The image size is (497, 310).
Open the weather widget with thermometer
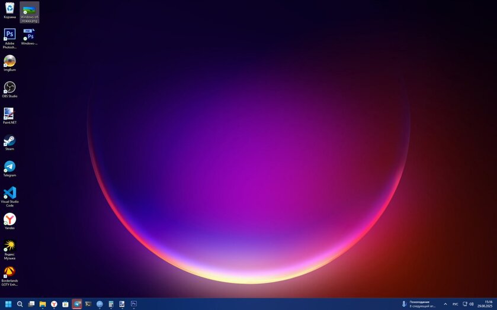[419, 304]
